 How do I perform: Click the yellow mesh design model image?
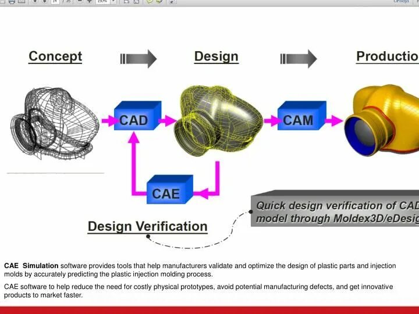219,121
